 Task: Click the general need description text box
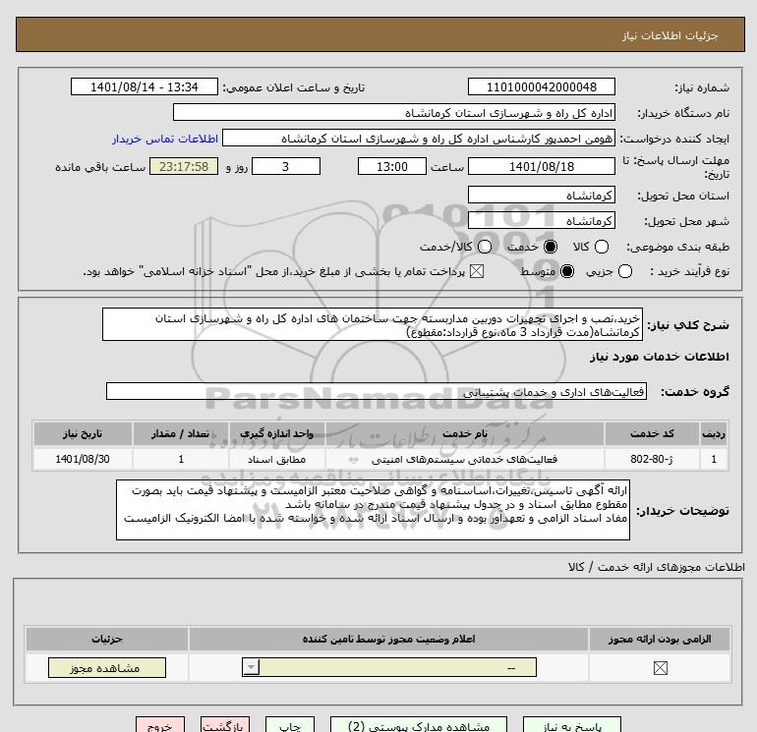(x=373, y=325)
